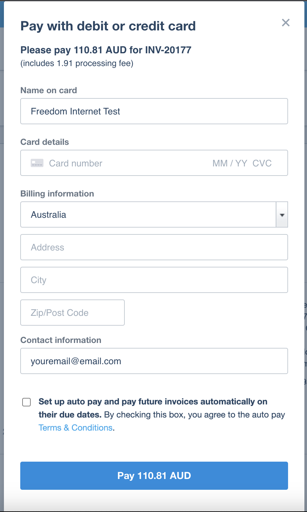Select the Australia country field
Screen dimensions: 307x512
tap(148, 214)
